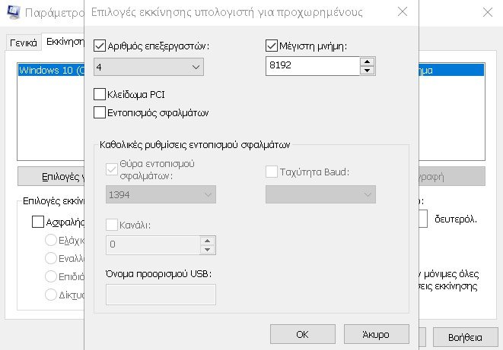The height and width of the screenshot is (350, 503).
Task: Decrease maximum memory with the down arrow
Action: tap(367, 71)
